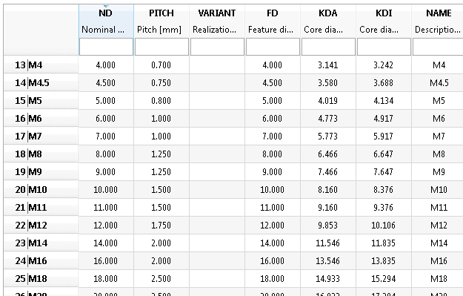Click ND cell 4.500

tap(106, 83)
